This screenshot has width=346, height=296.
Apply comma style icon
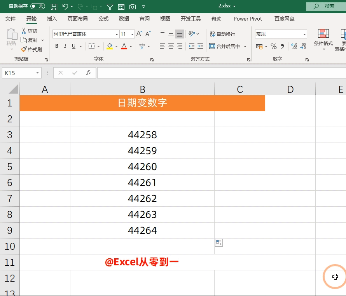click(x=283, y=46)
